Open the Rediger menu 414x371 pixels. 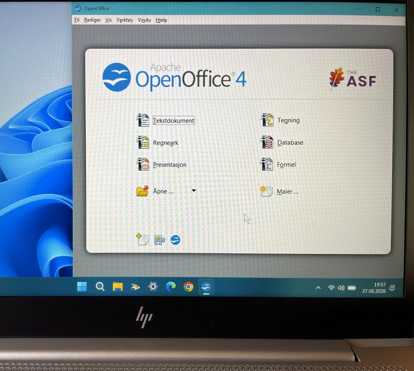(92, 20)
